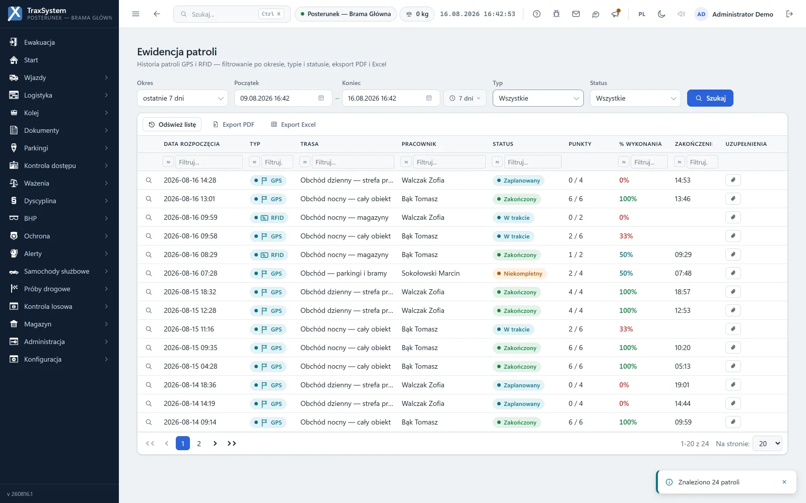806x503 pixels.
Task: Log out using the exit icon
Action: [789, 14]
